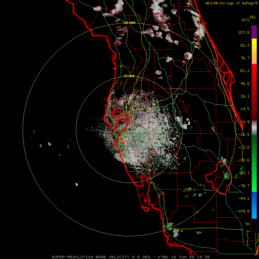This screenshot has width=259, height=259.
Task: Select the 30.1 velocity scale value
Action: (x=245, y=96)
